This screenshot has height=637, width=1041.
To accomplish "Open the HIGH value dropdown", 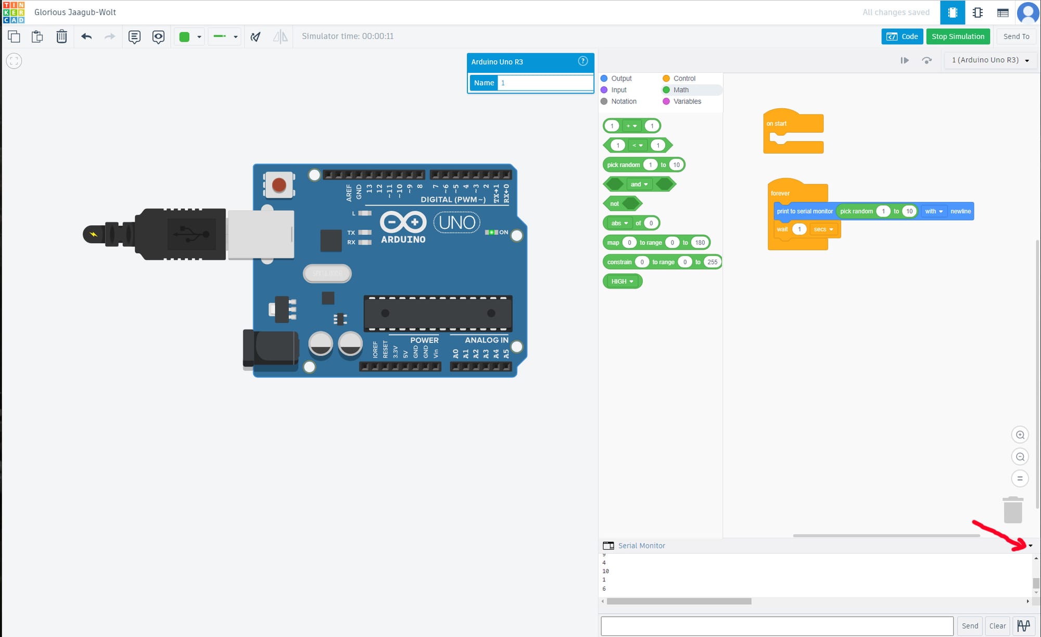I will [623, 282].
